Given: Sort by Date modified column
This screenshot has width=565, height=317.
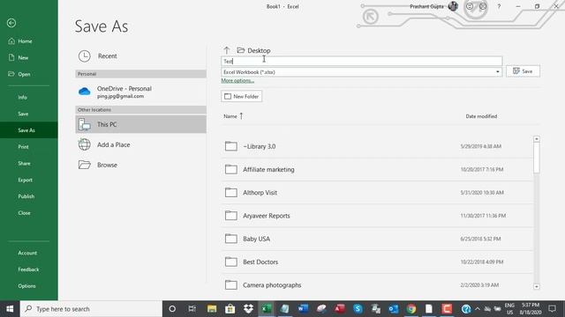Looking at the screenshot, I should [481, 116].
